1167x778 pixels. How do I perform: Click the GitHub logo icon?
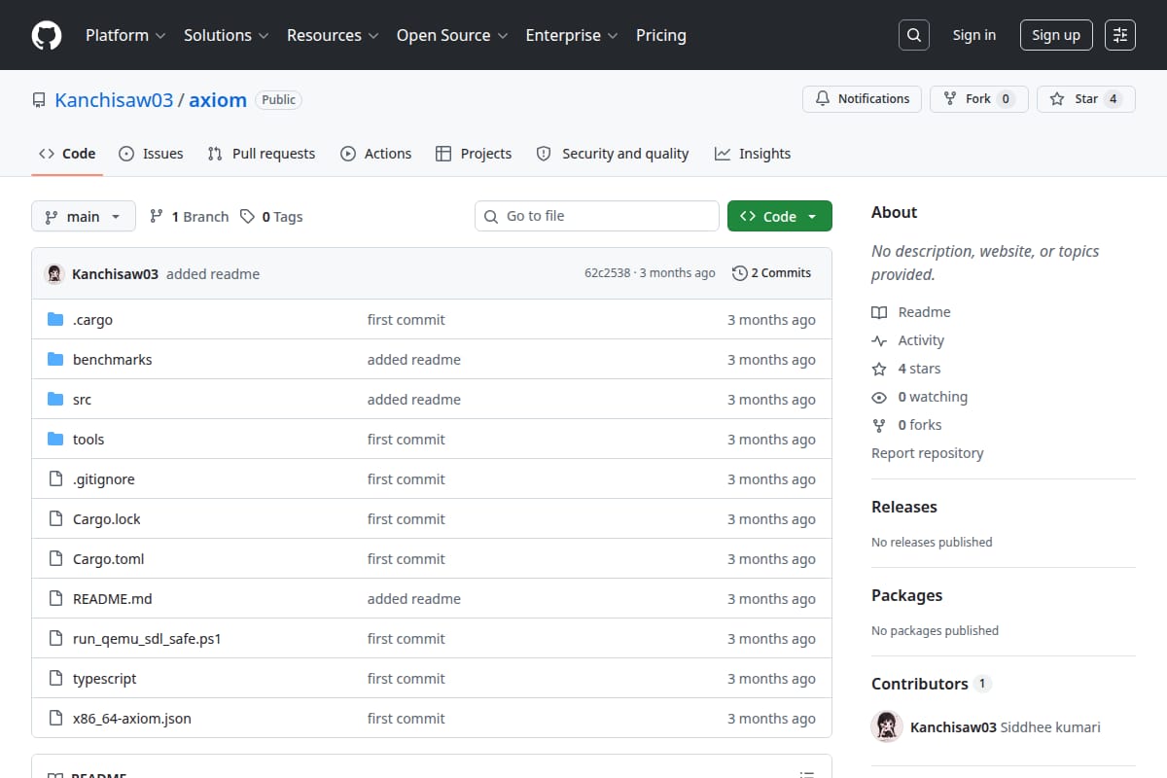47,35
